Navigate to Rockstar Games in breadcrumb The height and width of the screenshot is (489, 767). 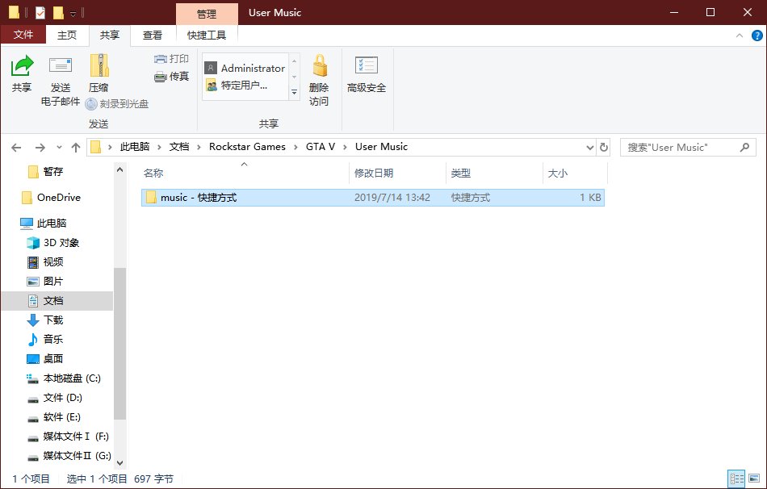click(x=247, y=147)
